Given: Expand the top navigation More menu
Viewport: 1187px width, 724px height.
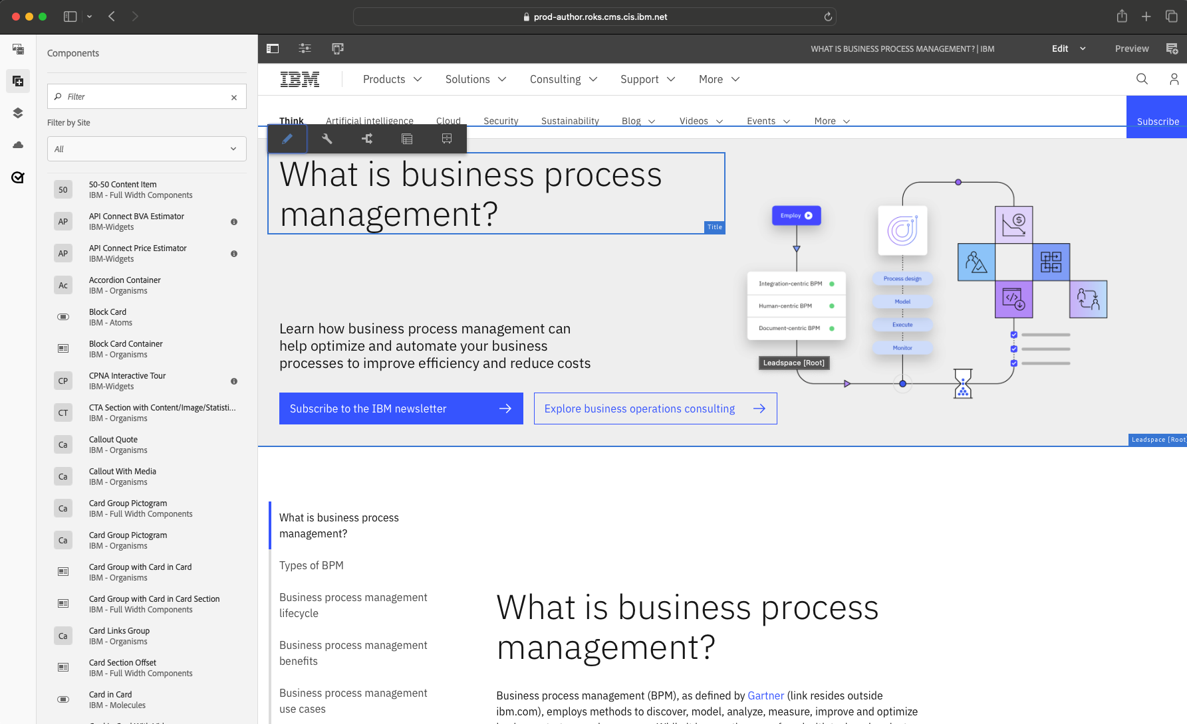Looking at the screenshot, I should click(x=720, y=79).
